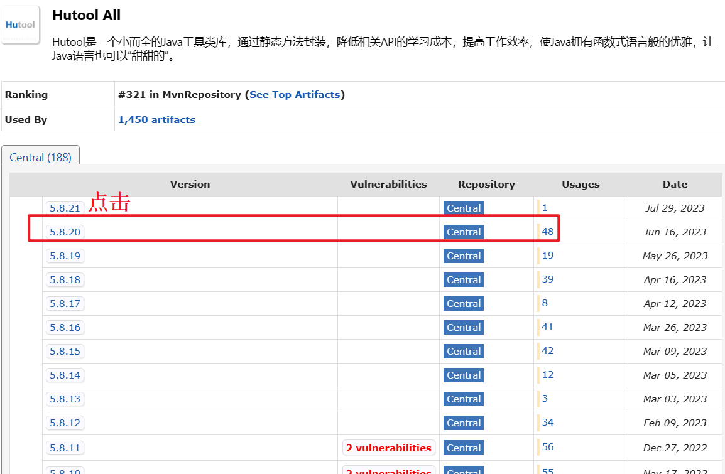Open usages count 48 for 5.8.20

547,232
